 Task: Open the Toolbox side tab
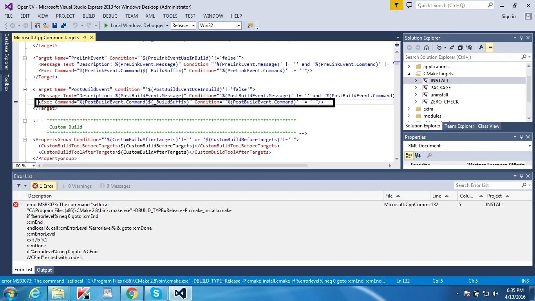tap(6, 83)
